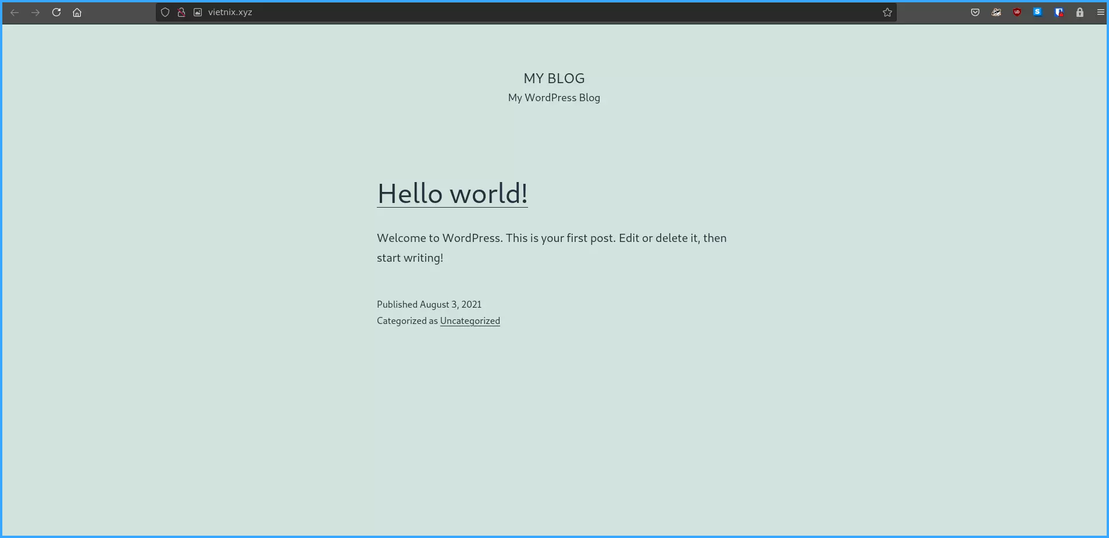Screen dimensions: 1109x538
Task: Open the tracking protection shield icon
Action: [x=165, y=12]
